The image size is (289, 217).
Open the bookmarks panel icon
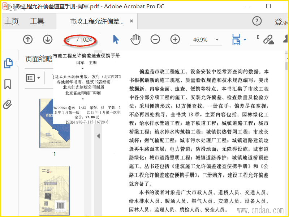click(x=8, y=84)
